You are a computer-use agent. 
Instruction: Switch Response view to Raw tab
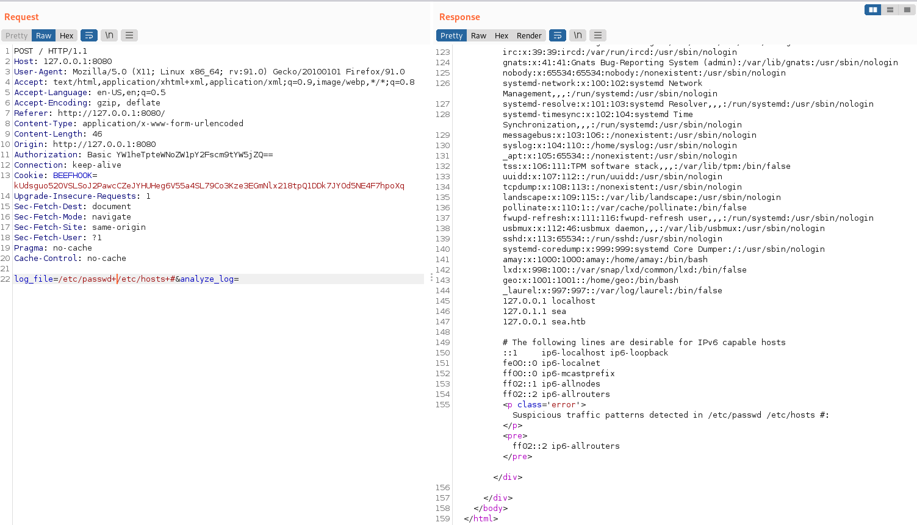478,35
